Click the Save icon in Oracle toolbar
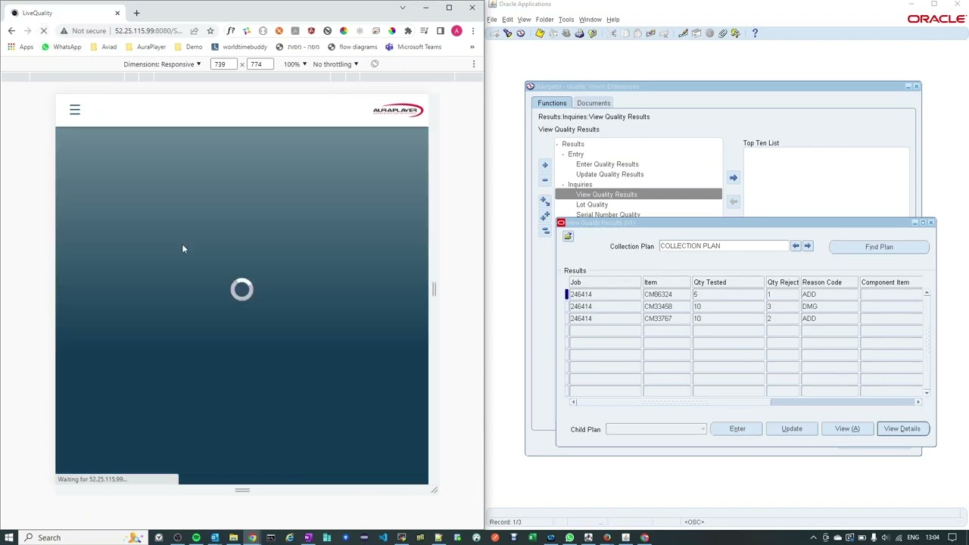The height and width of the screenshot is (545, 969). tap(540, 33)
